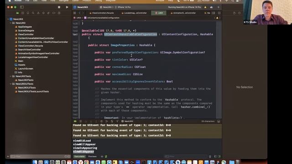The image size is (292, 164).
Task: Go forward in editor history
Action: coord(83,13)
